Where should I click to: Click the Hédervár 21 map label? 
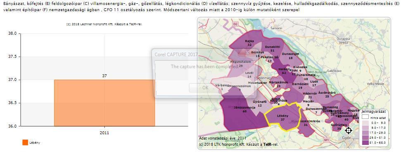click(310, 95)
